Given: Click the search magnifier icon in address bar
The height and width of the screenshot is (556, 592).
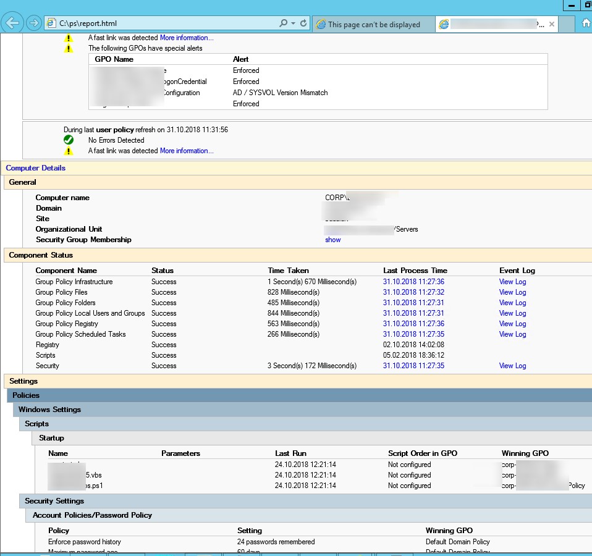Looking at the screenshot, I should [x=283, y=23].
